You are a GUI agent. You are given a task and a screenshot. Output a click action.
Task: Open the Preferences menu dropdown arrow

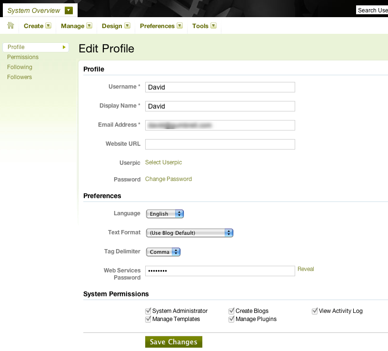179,26
